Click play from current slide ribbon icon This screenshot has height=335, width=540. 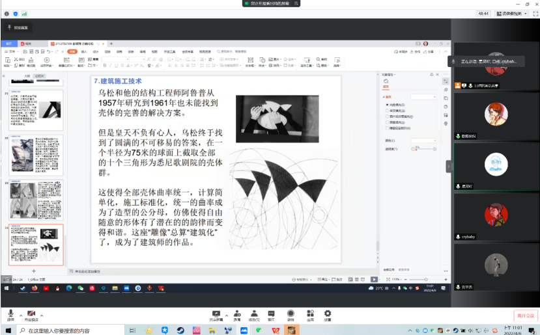(x=46, y=62)
